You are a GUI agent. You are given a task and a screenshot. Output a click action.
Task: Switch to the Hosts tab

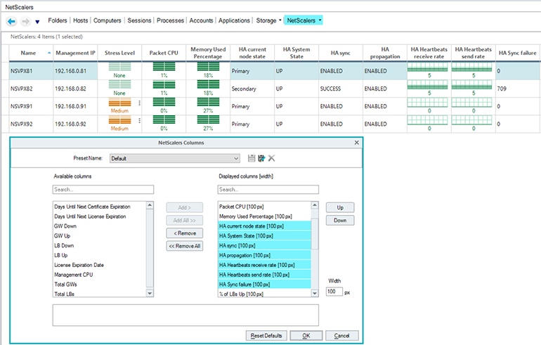[x=80, y=20]
